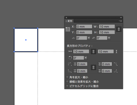The width and height of the screenshot is (137, 105).
Task: Click the panel tab collapse arrows icon
Action: pyautogui.click(x=66, y=21)
